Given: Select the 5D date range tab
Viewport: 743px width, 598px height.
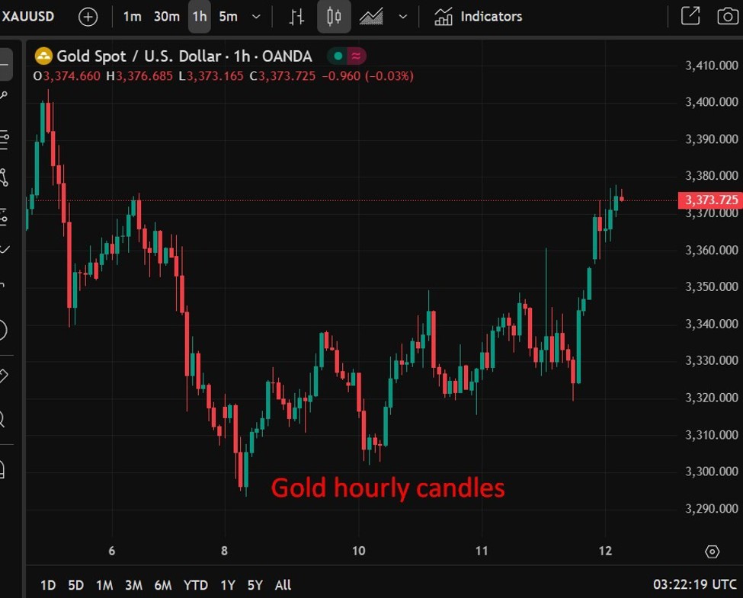Looking at the screenshot, I should 75,585.
